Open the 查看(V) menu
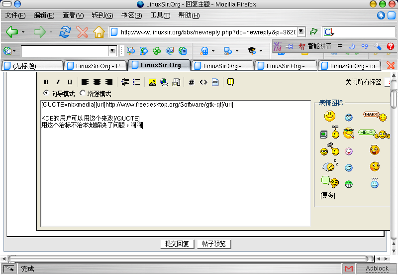Viewport: 398px width, 275px height. (x=73, y=15)
